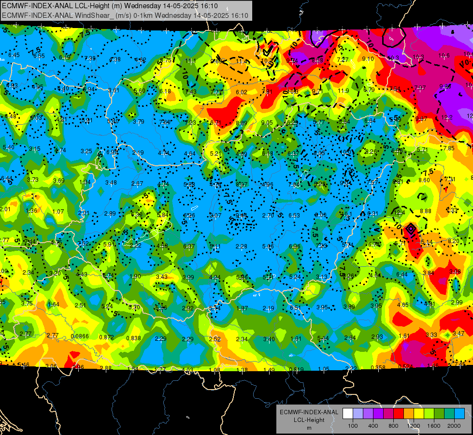
Task: Click the wind shear value '6.96'
Action: coord(295,246)
